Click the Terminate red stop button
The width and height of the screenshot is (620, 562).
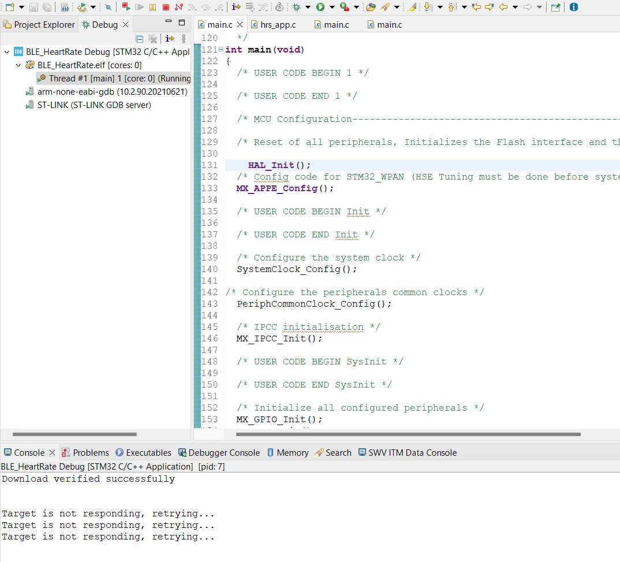point(166,7)
